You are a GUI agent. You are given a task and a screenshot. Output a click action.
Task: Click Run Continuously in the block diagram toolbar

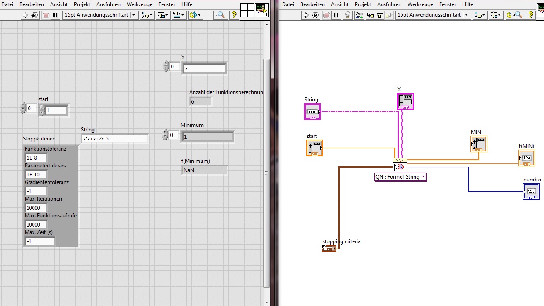(316, 15)
